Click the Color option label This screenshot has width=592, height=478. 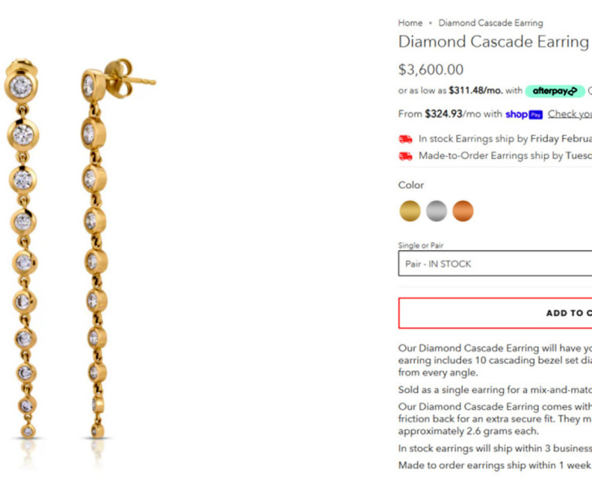(x=410, y=185)
